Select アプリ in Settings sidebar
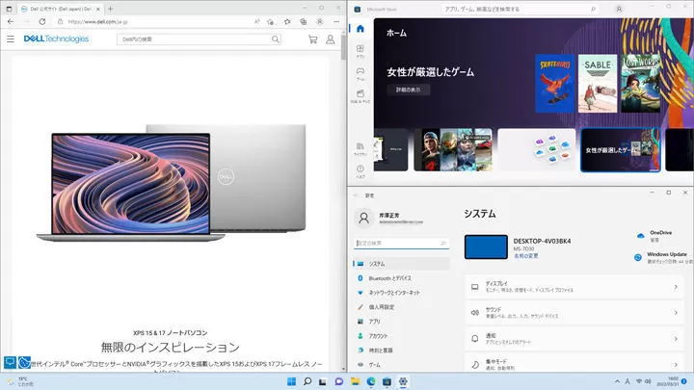The width and height of the screenshot is (694, 390). [x=401, y=322]
